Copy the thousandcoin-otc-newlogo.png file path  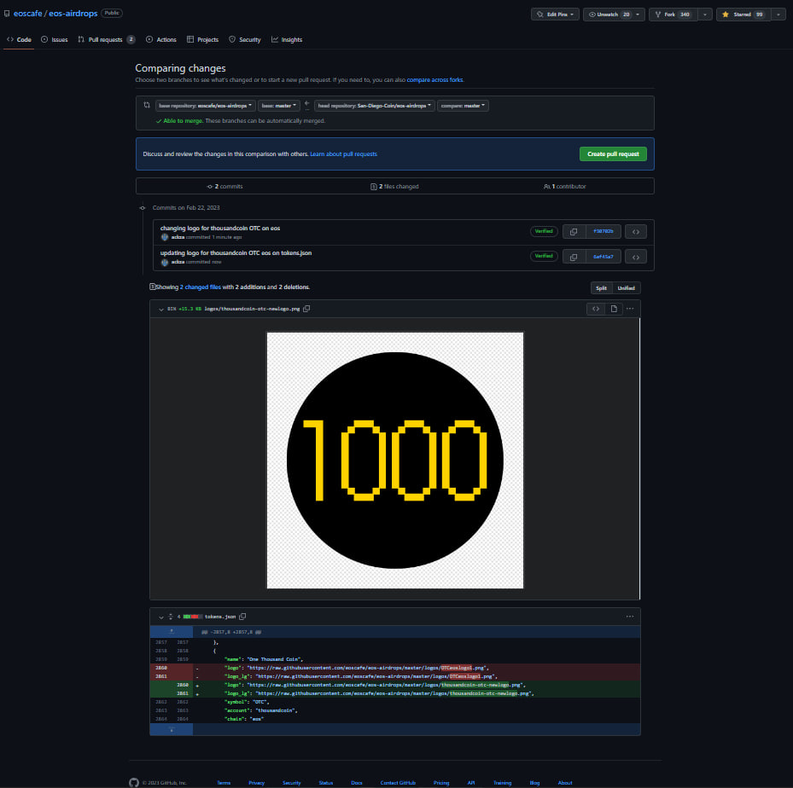point(306,309)
